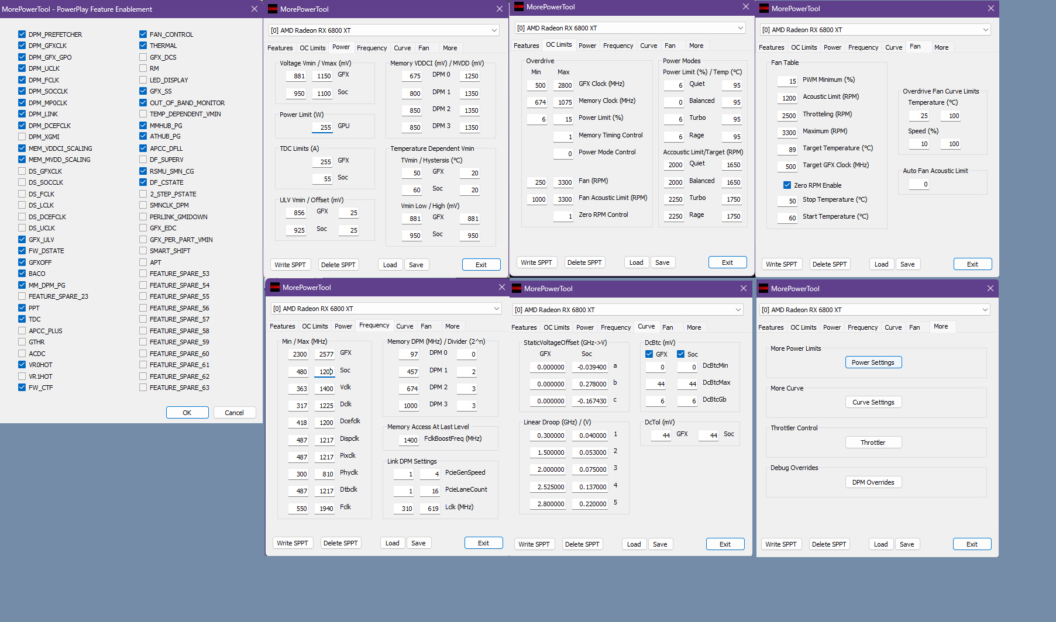Enable the GFX_DCS checkbox
The width and height of the screenshot is (1056, 622).
pos(143,57)
